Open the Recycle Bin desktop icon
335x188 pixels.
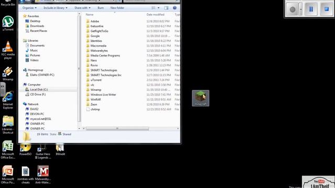(x=8, y=3)
